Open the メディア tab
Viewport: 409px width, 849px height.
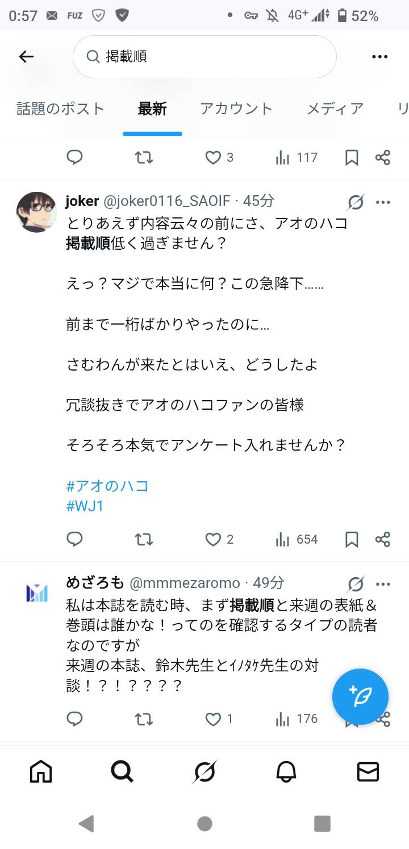[x=335, y=108]
